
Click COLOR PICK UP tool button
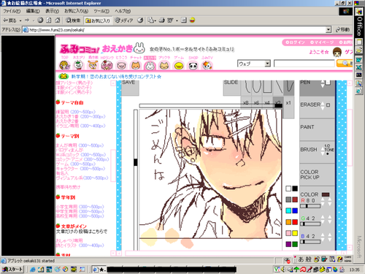pos(317,175)
